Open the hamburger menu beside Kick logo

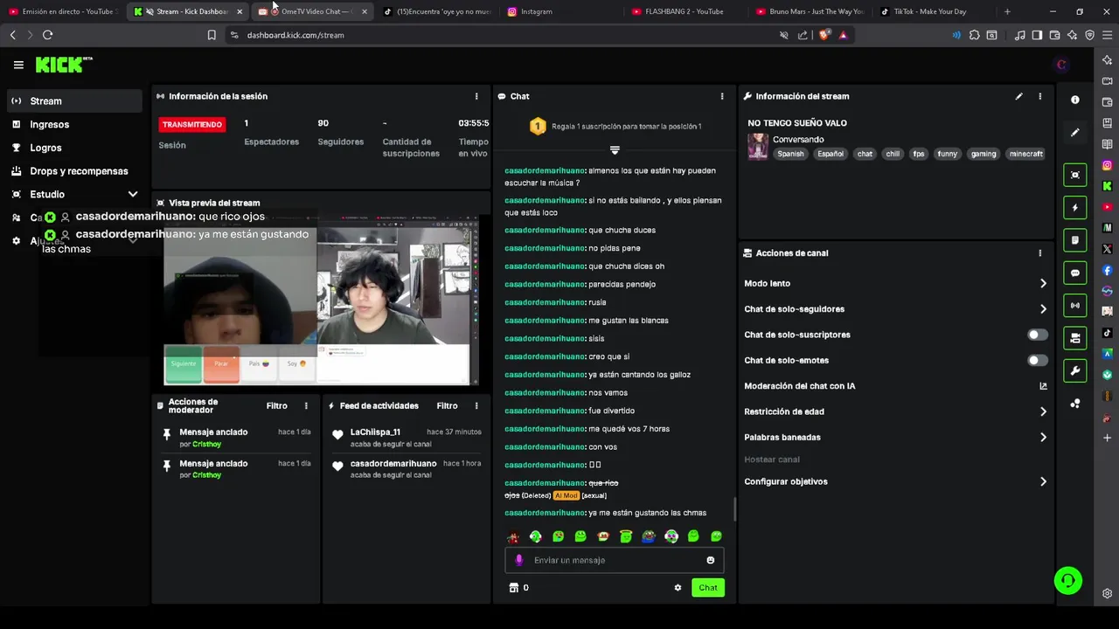coord(18,65)
